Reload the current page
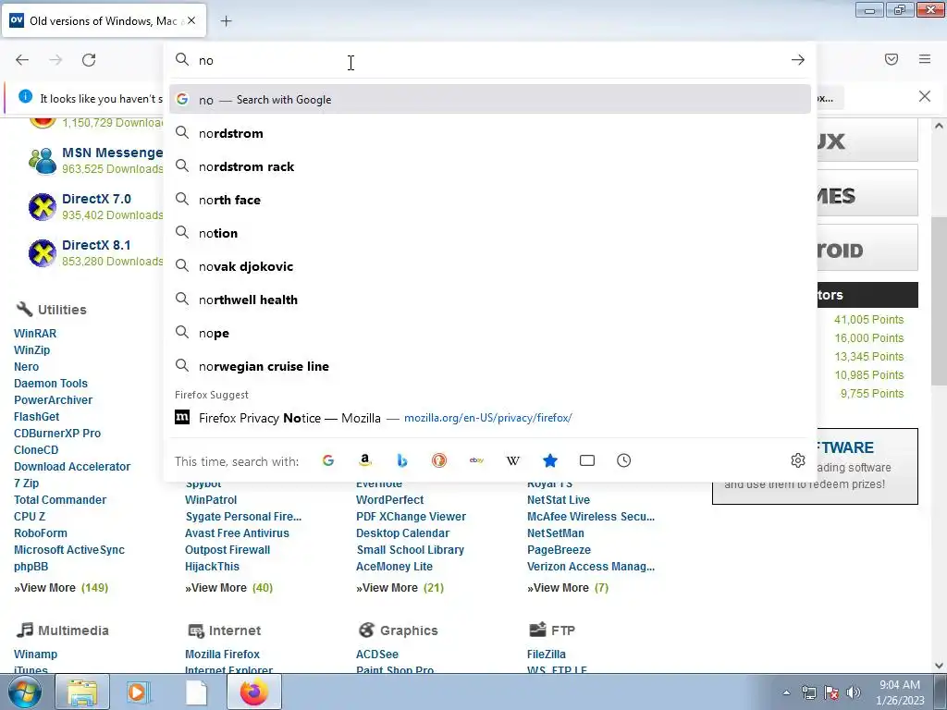Image resolution: width=947 pixels, height=710 pixels. pos(89,60)
